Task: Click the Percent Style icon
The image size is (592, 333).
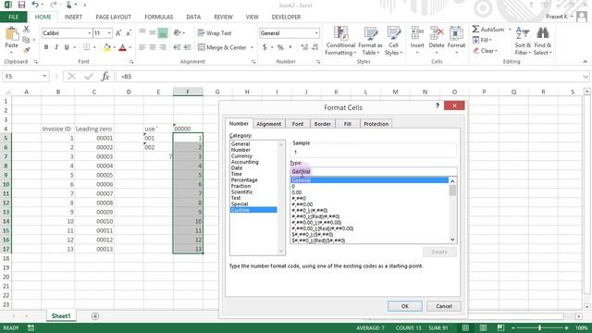Action: (280, 47)
